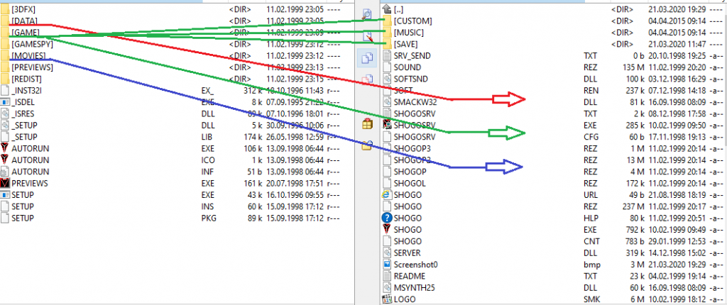Select the _SETUP LIB file

click(172, 137)
